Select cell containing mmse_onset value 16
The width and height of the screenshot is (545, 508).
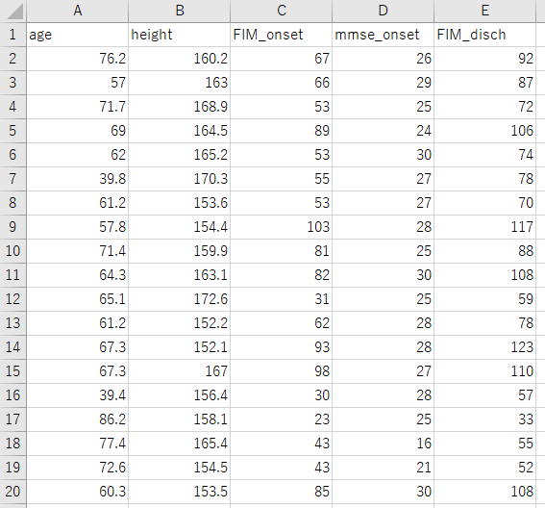point(383,444)
